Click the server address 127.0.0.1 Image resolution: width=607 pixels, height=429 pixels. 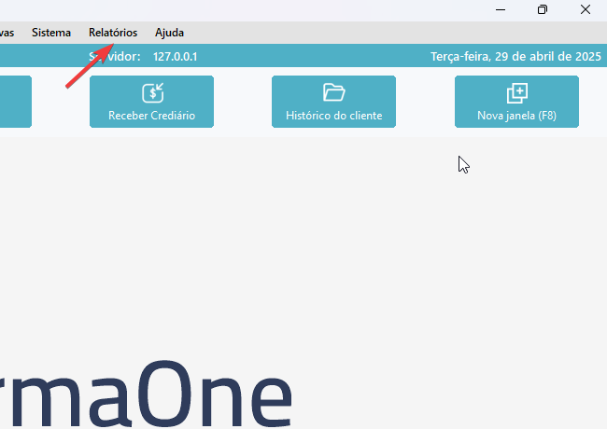175,57
